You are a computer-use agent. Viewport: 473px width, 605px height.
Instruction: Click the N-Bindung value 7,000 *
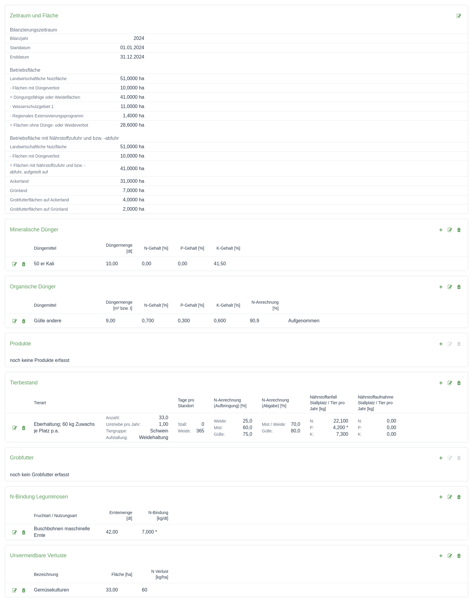(x=149, y=532)
